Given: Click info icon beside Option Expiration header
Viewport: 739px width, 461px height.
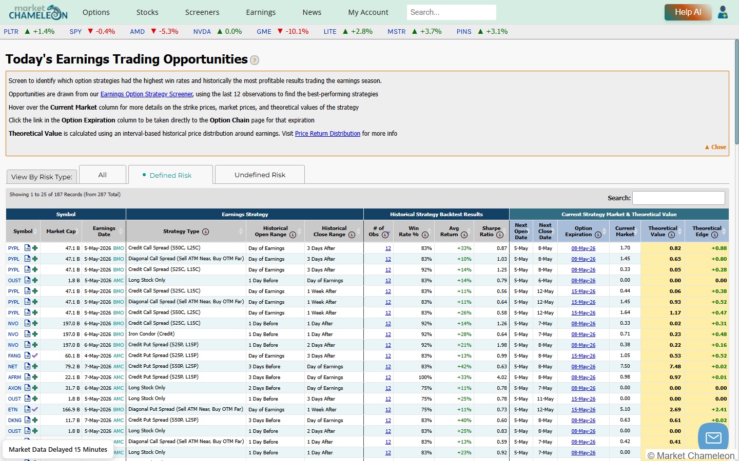Looking at the screenshot, I should coord(598,235).
